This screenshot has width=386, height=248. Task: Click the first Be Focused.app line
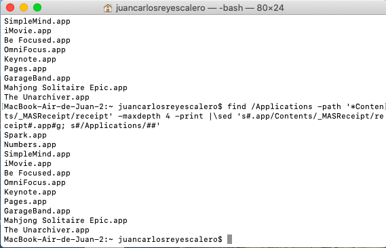click(37, 40)
